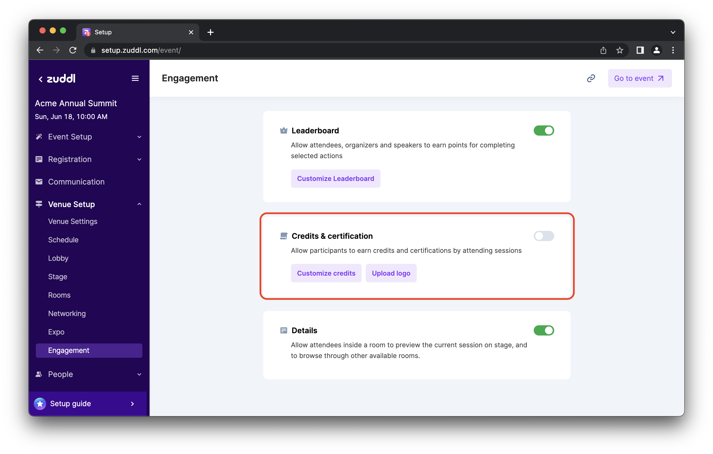The height and width of the screenshot is (454, 713).
Task: Click the Customize credits button
Action: (x=326, y=273)
